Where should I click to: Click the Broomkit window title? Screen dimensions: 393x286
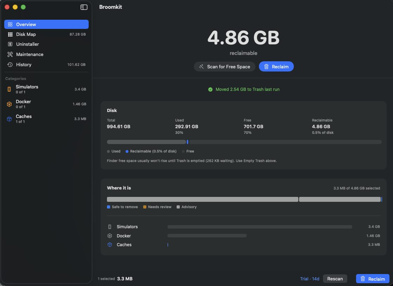click(110, 7)
